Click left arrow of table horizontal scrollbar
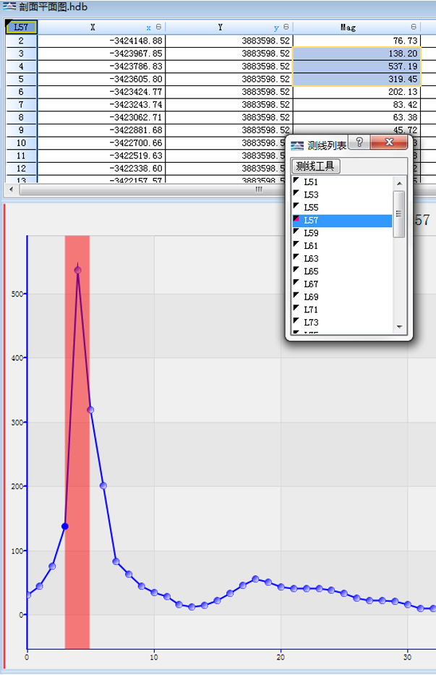 (x=11, y=189)
